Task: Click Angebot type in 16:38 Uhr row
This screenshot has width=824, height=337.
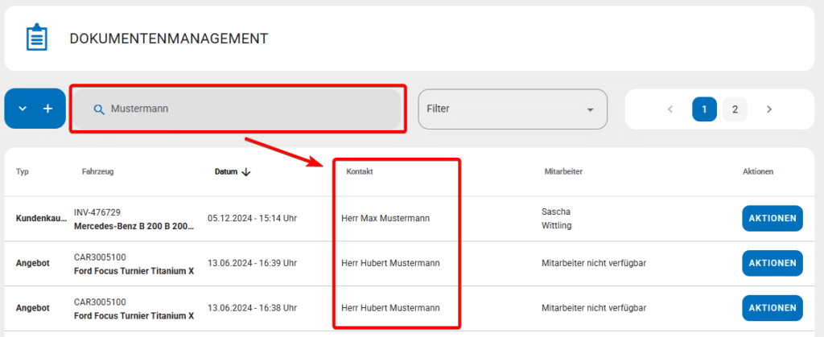Action: tap(32, 308)
